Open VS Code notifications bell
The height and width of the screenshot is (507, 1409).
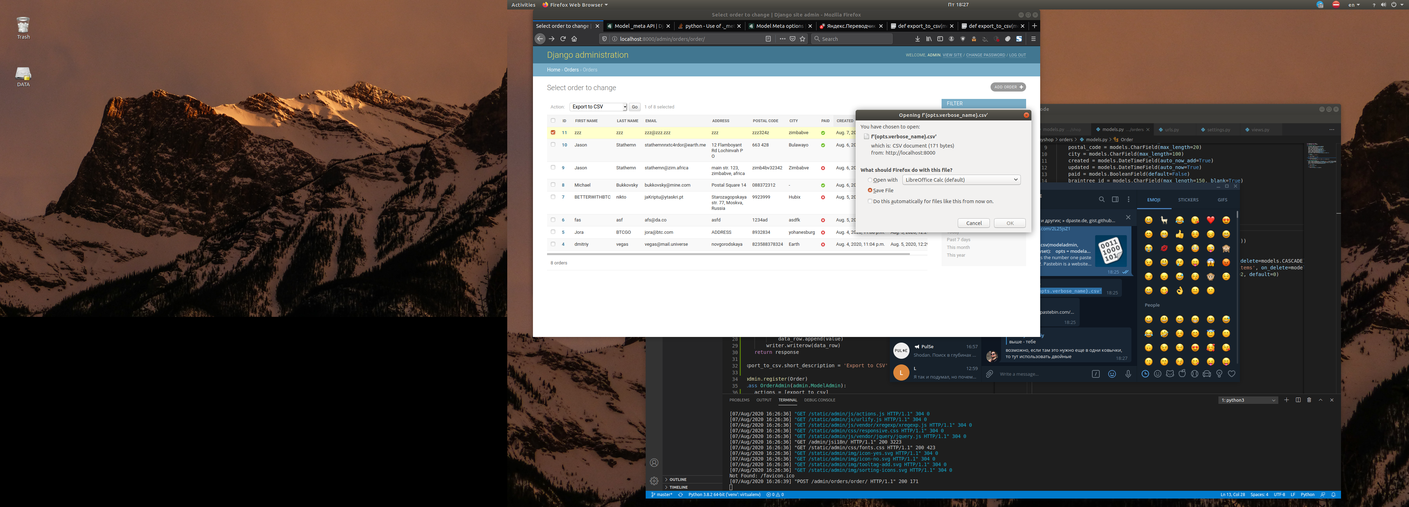1334,494
